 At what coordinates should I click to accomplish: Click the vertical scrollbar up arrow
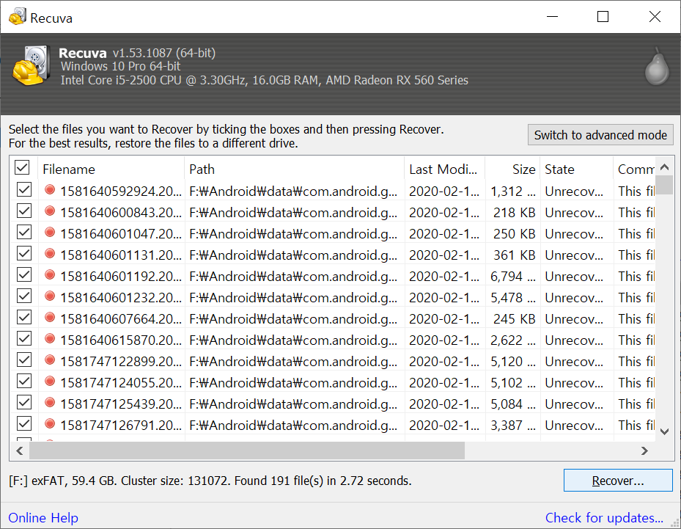pyautogui.click(x=664, y=167)
